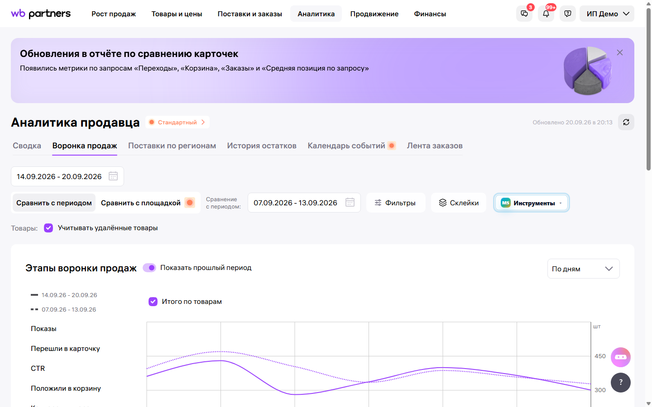This screenshot has height=407, width=652.
Task: Select the CTR funnel stage
Action: 38,369
